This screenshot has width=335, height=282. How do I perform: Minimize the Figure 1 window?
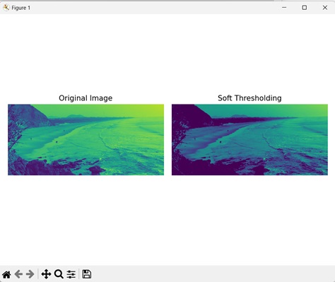point(284,8)
